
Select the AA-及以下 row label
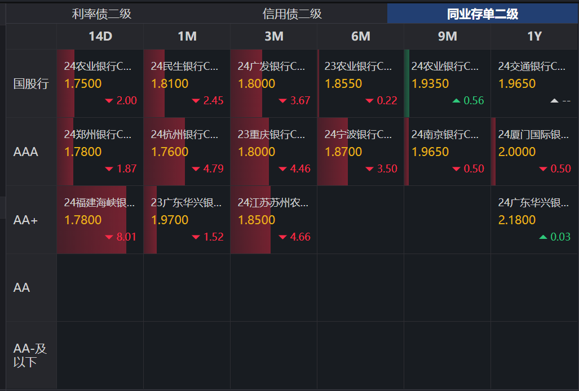pyautogui.click(x=30, y=356)
